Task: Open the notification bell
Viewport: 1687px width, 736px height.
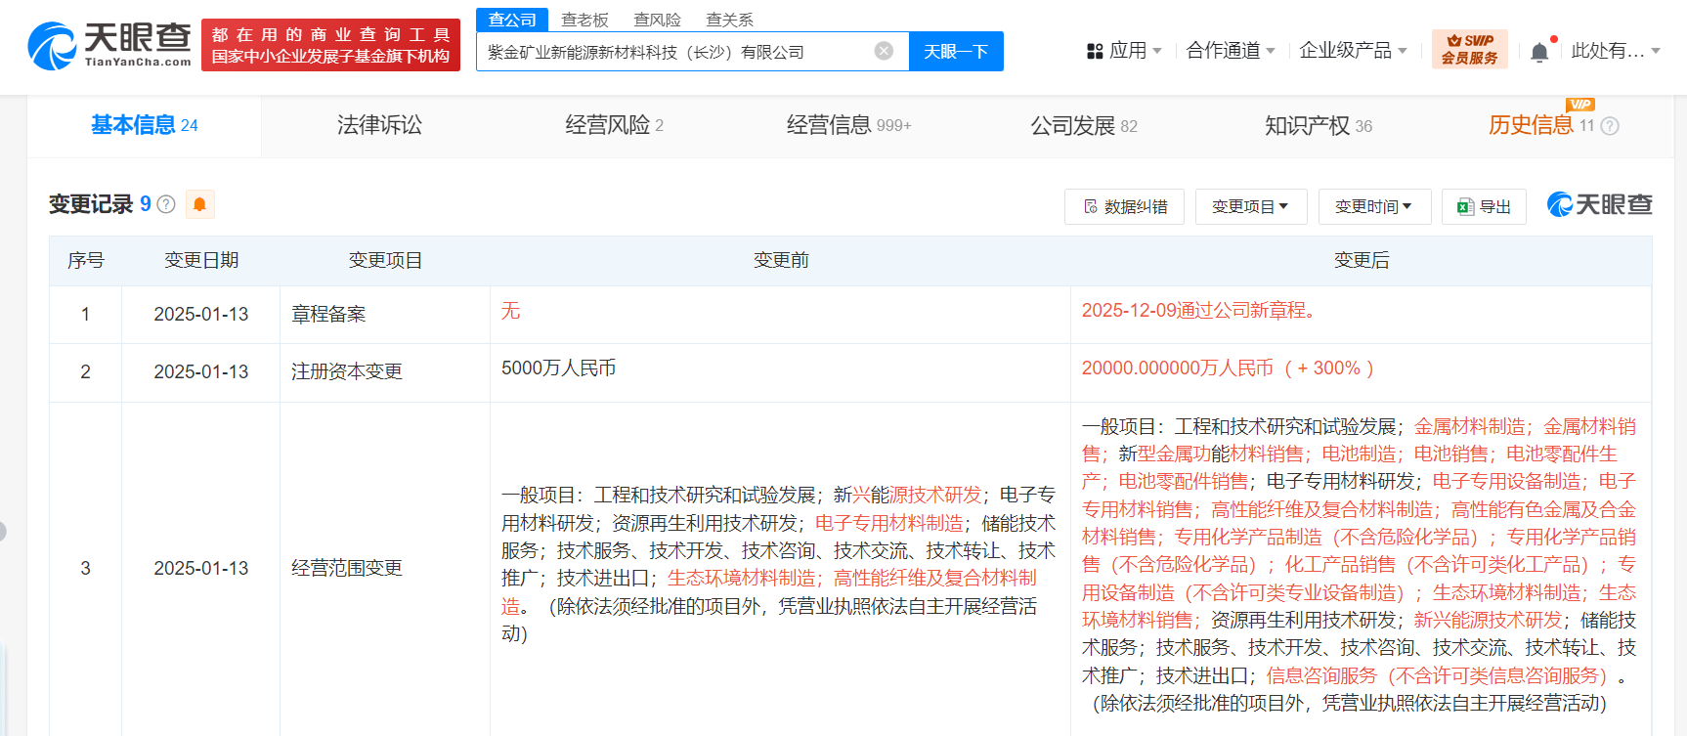Action: (1539, 52)
